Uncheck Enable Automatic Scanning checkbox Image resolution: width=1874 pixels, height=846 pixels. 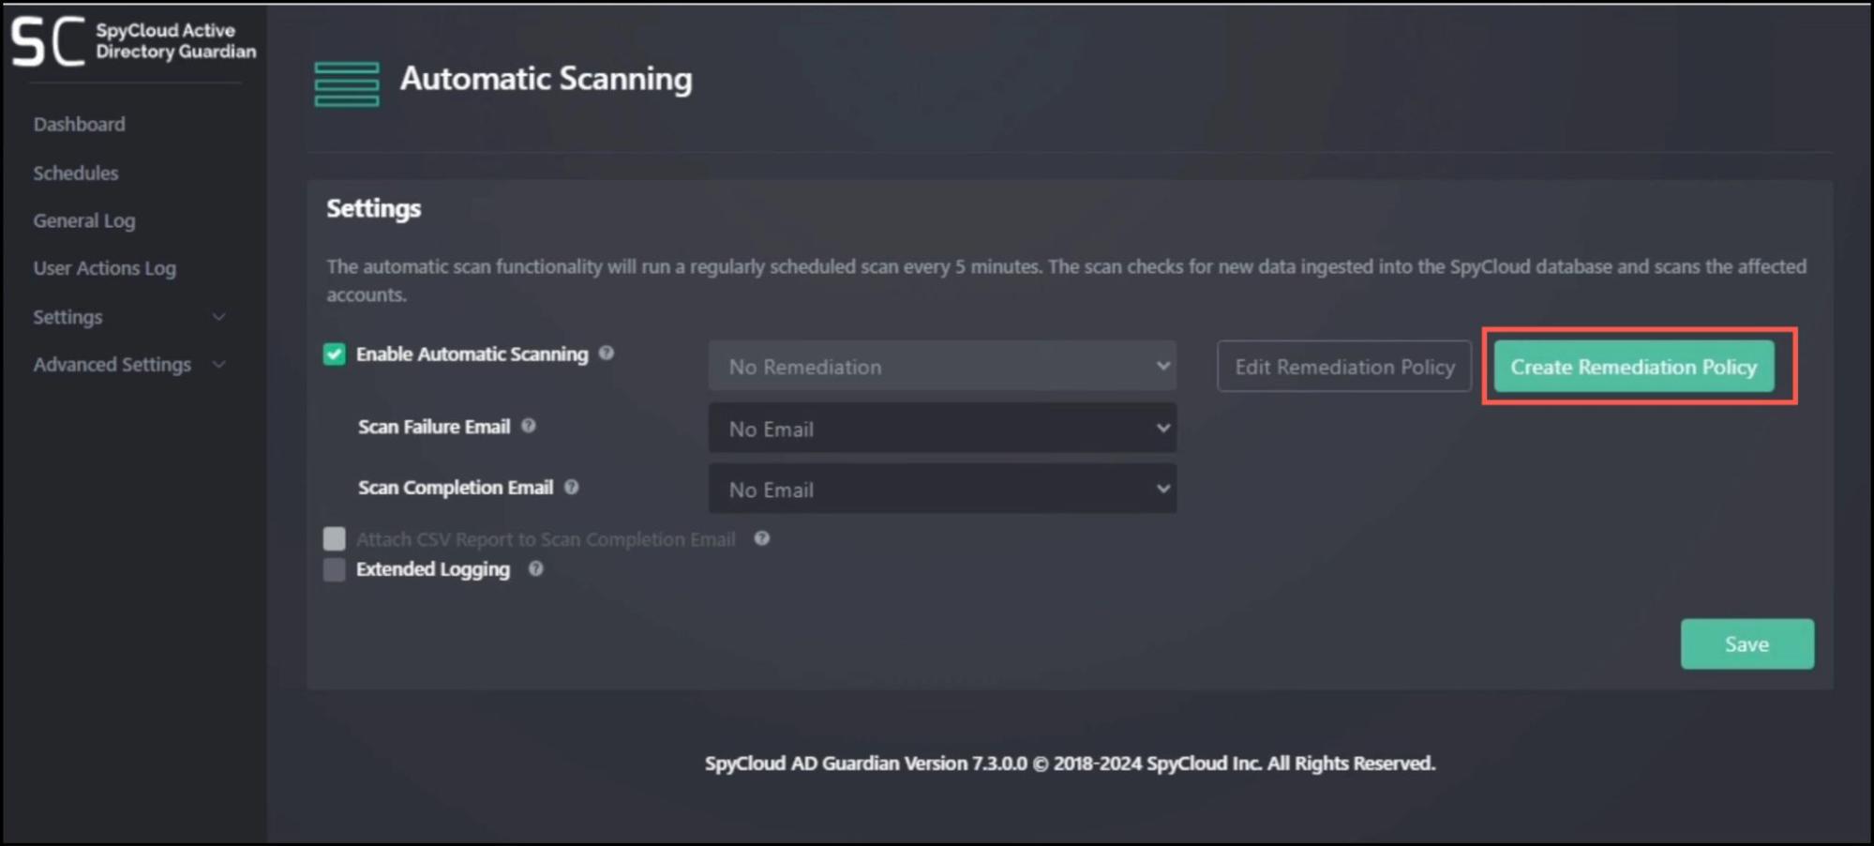[x=335, y=354]
